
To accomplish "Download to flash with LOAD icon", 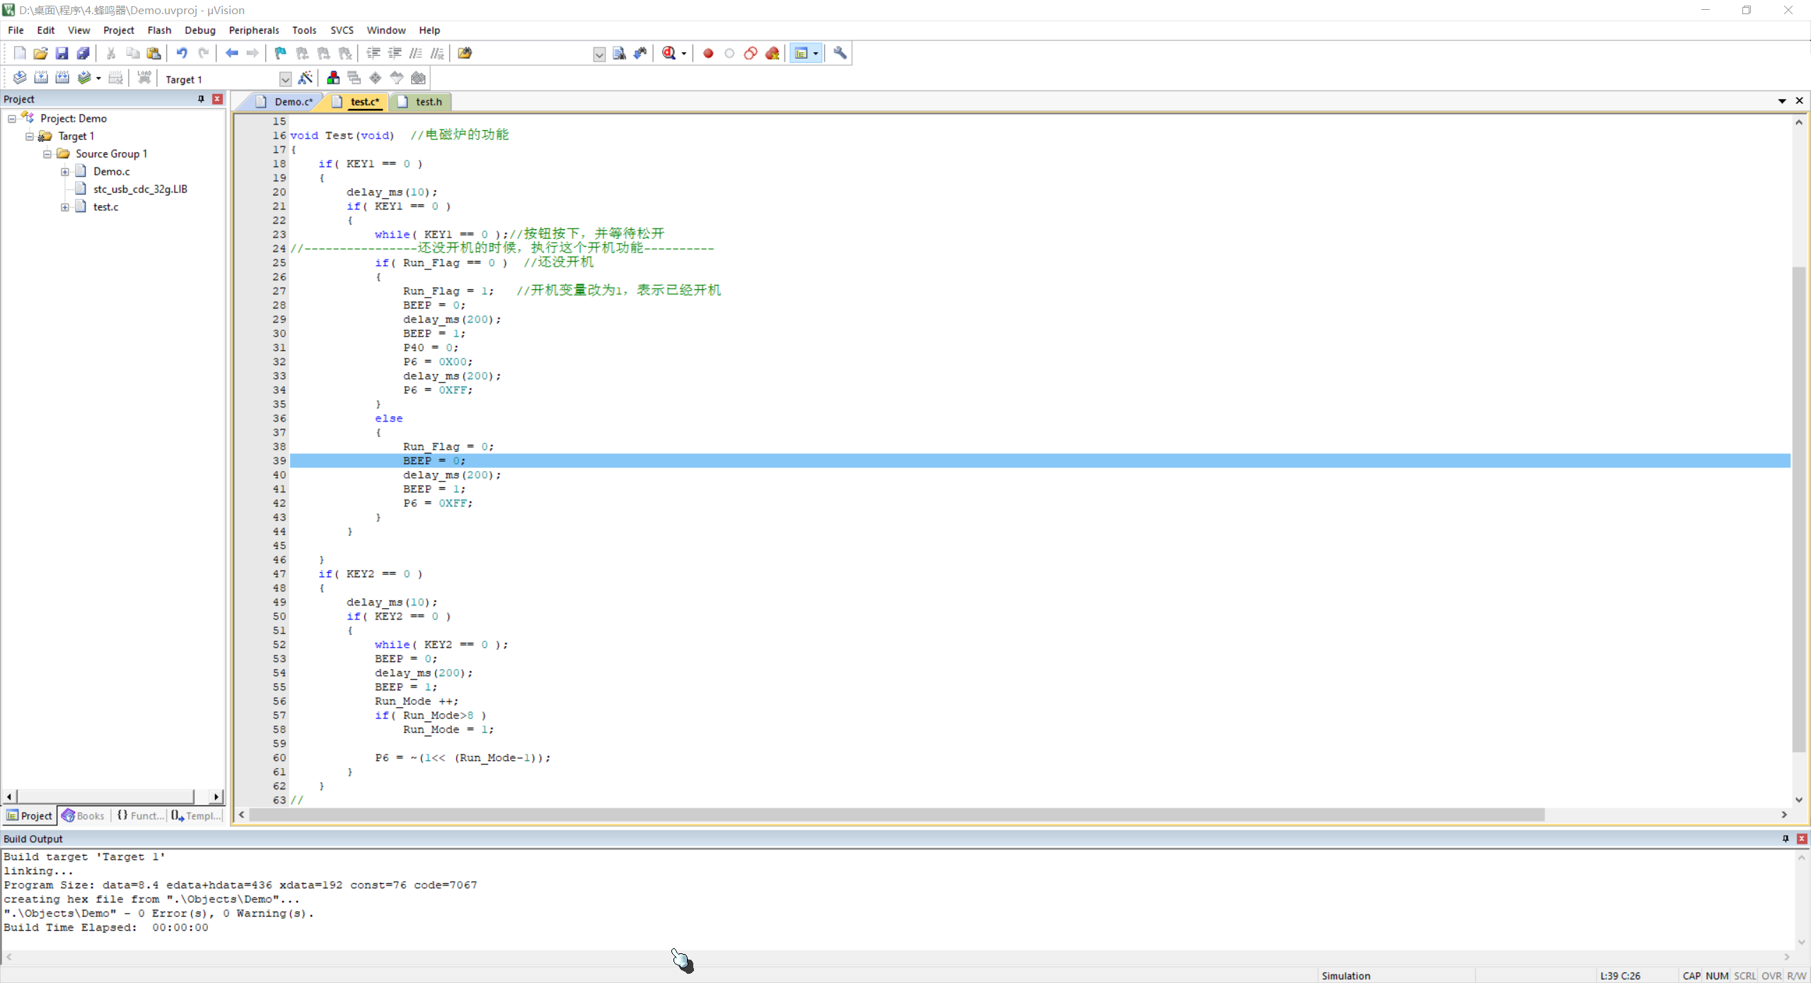I will [144, 78].
